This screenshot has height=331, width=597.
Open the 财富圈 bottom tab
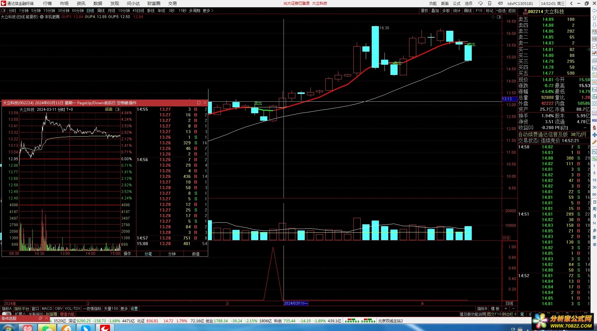51,314
